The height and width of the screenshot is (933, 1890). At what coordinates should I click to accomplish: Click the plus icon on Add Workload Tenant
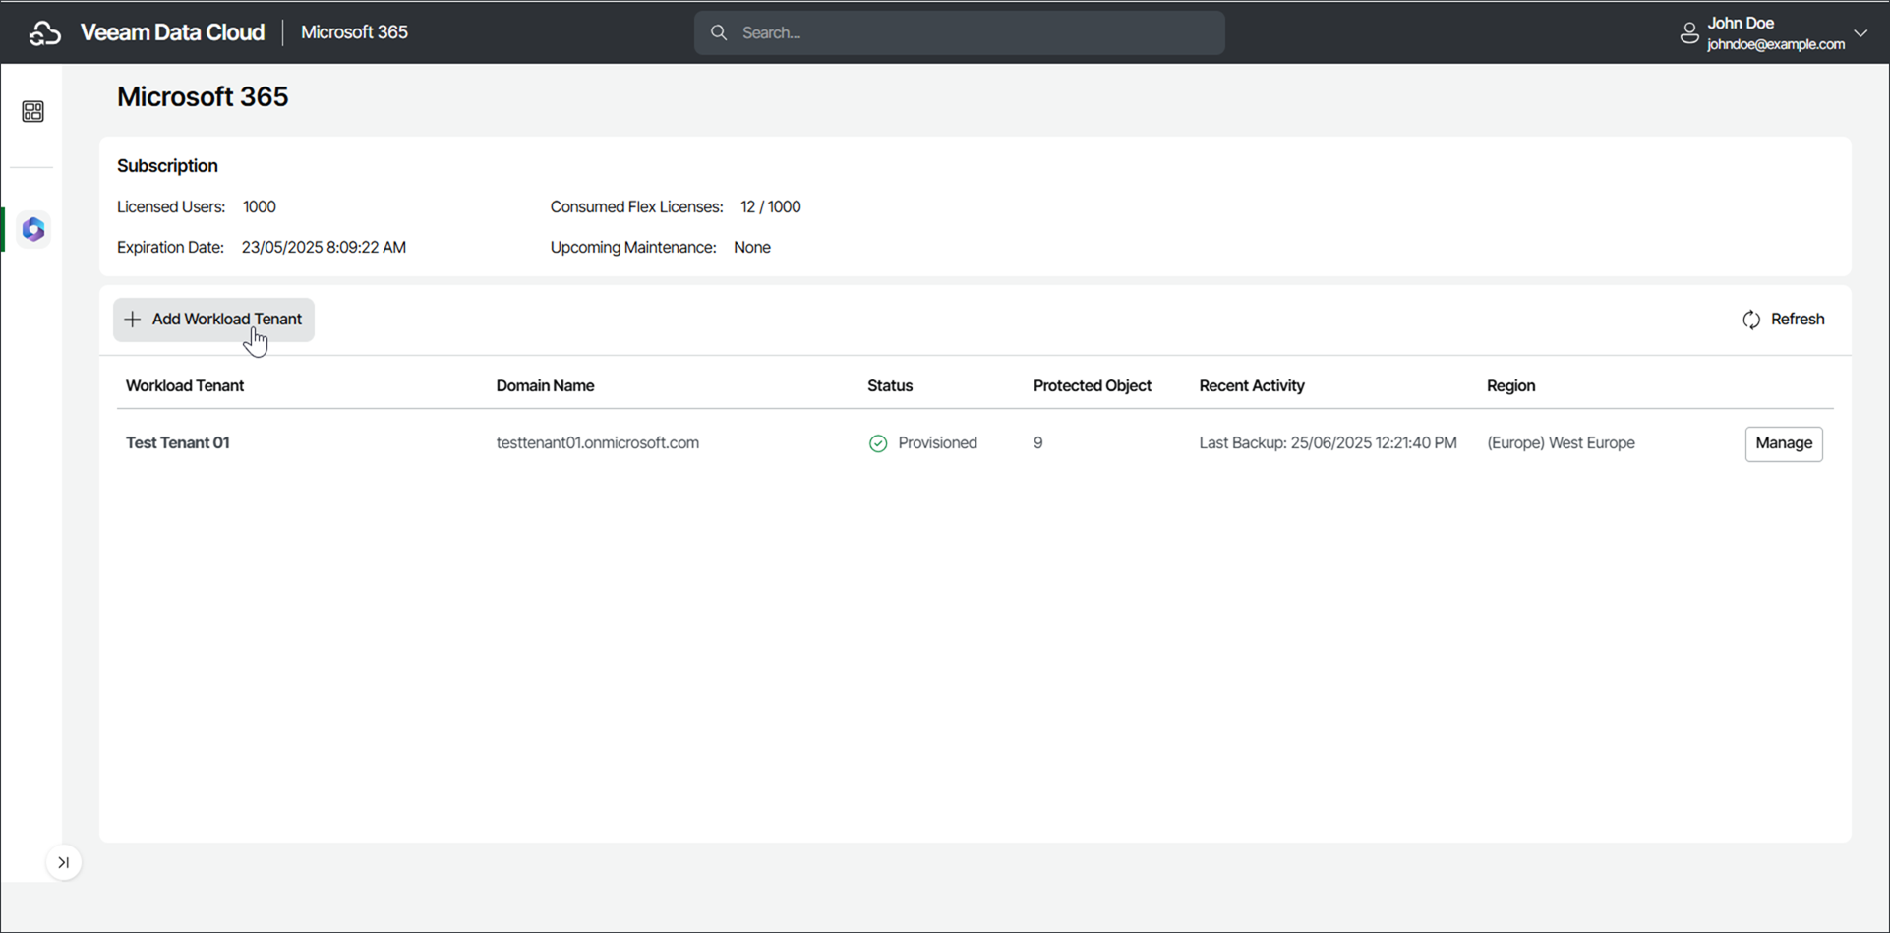[133, 320]
